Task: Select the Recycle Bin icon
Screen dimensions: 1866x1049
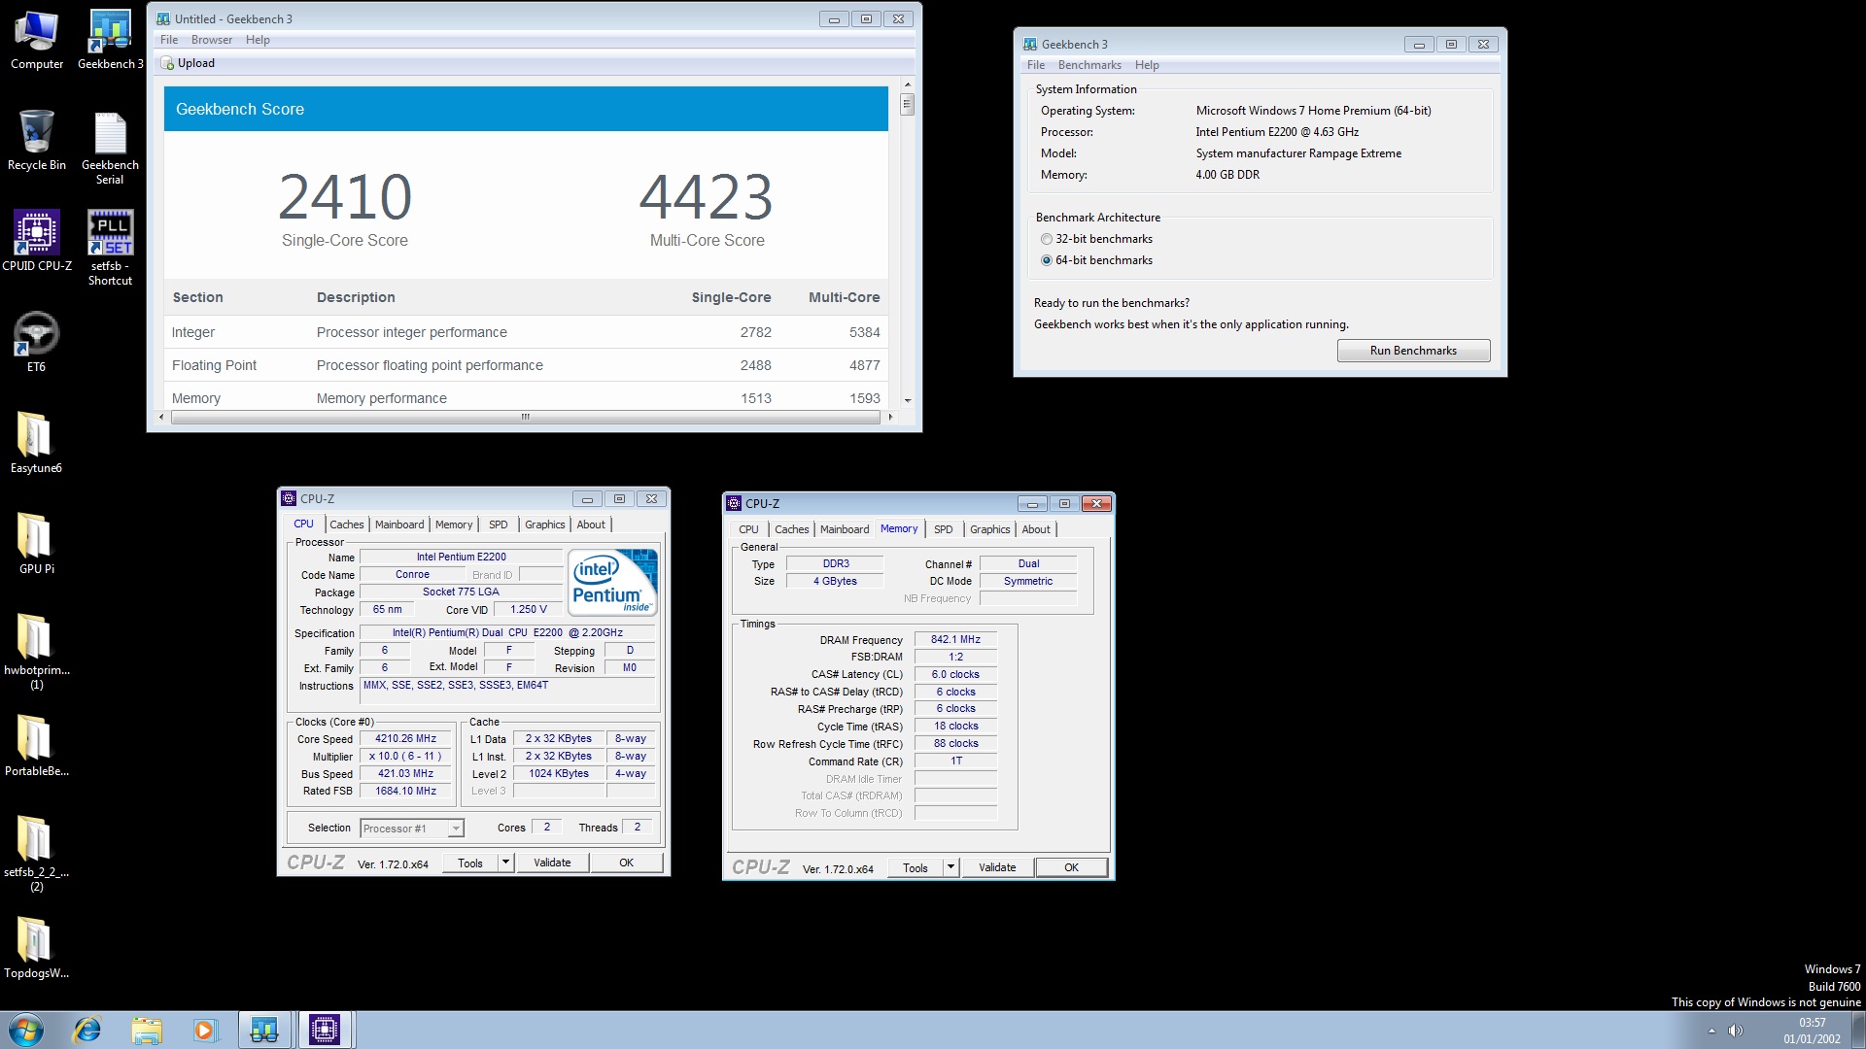Action: pos(37,141)
